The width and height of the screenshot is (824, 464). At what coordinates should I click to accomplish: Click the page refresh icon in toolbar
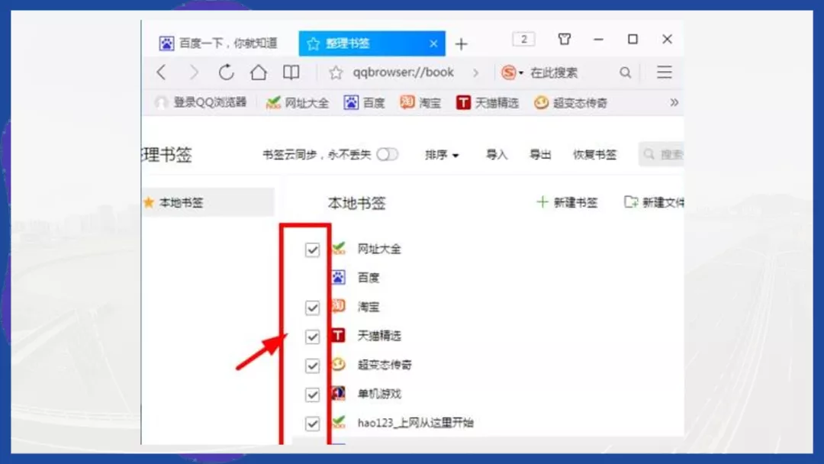[225, 72]
